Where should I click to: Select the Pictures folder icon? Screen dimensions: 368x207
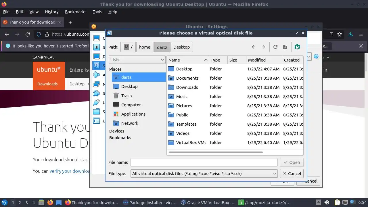171,106
